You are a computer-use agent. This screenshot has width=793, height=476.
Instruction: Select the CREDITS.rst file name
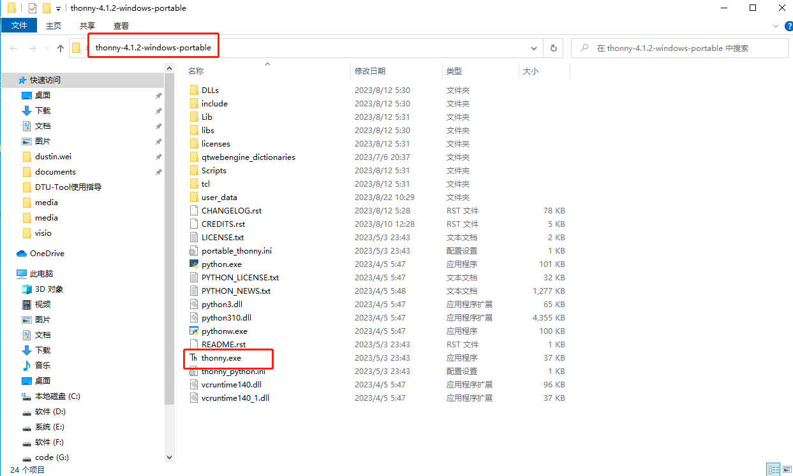coord(223,224)
